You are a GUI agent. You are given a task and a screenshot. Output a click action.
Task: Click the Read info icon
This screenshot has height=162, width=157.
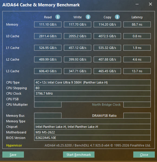pyautogui.click(x=58, y=17)
